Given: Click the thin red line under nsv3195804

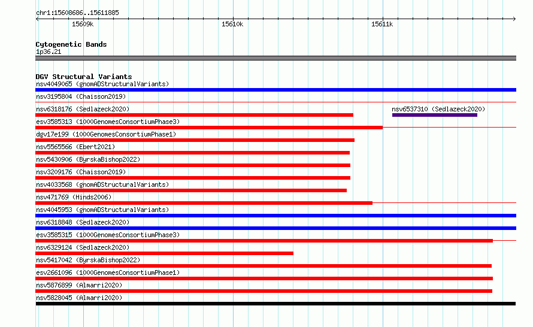Looking at the screenshot, I should coord(275,102).
